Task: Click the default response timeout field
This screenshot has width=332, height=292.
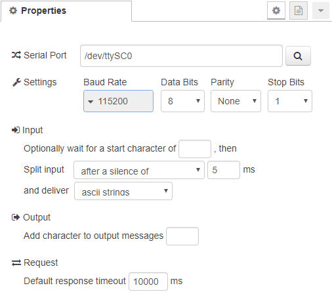Action: coord(148,282)
